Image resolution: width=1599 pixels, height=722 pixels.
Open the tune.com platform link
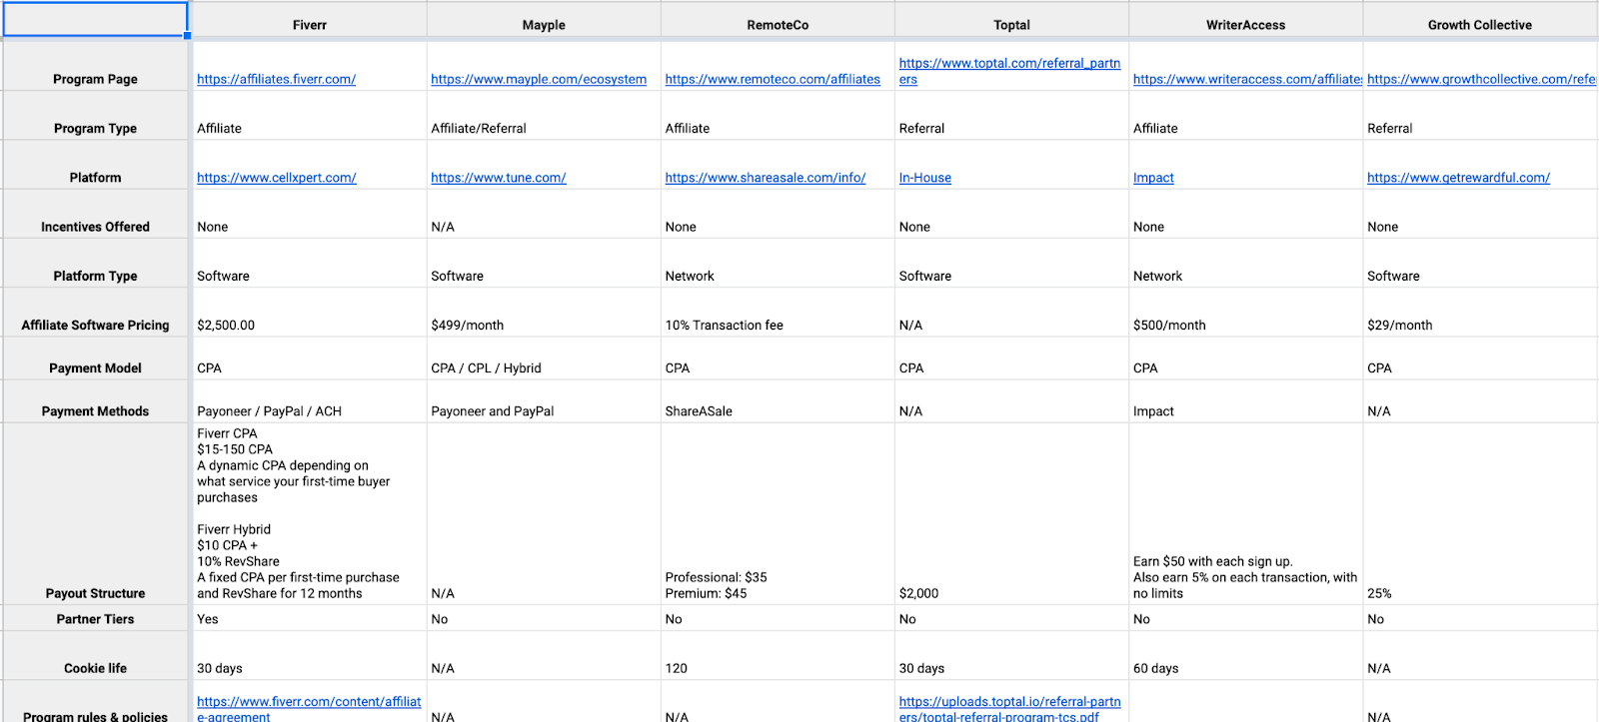[498, 178]
